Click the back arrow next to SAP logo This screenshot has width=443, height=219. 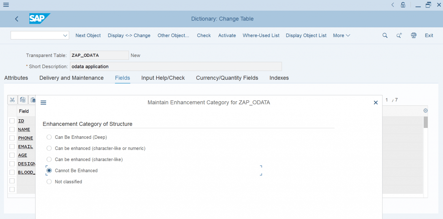(16, 19)
